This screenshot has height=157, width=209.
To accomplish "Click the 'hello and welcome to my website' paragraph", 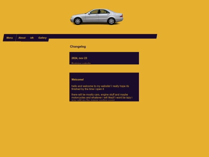I will click(100, 88).
